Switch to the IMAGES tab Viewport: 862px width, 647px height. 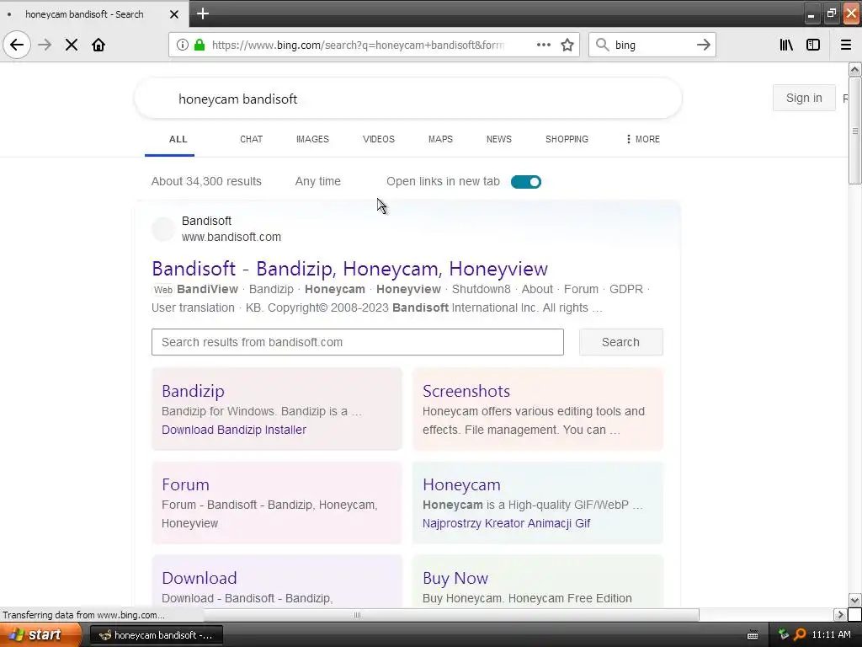pyautogui.click(x=312, y=139)
